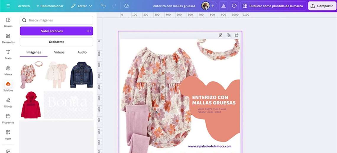Open the Texto sidebar panel

point(8,54)
